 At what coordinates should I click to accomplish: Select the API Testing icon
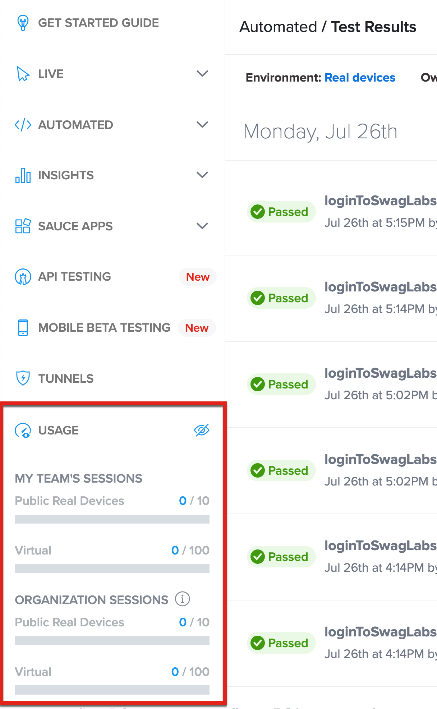point(23,277)
